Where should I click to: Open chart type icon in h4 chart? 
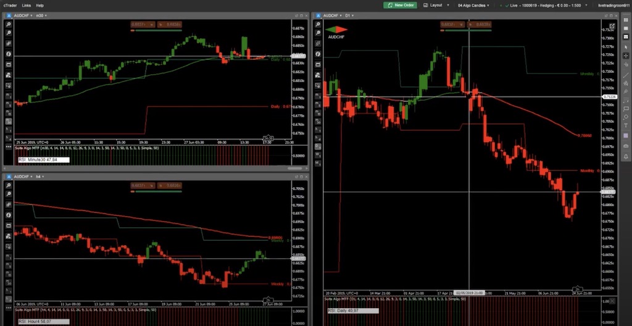(9, 204)
